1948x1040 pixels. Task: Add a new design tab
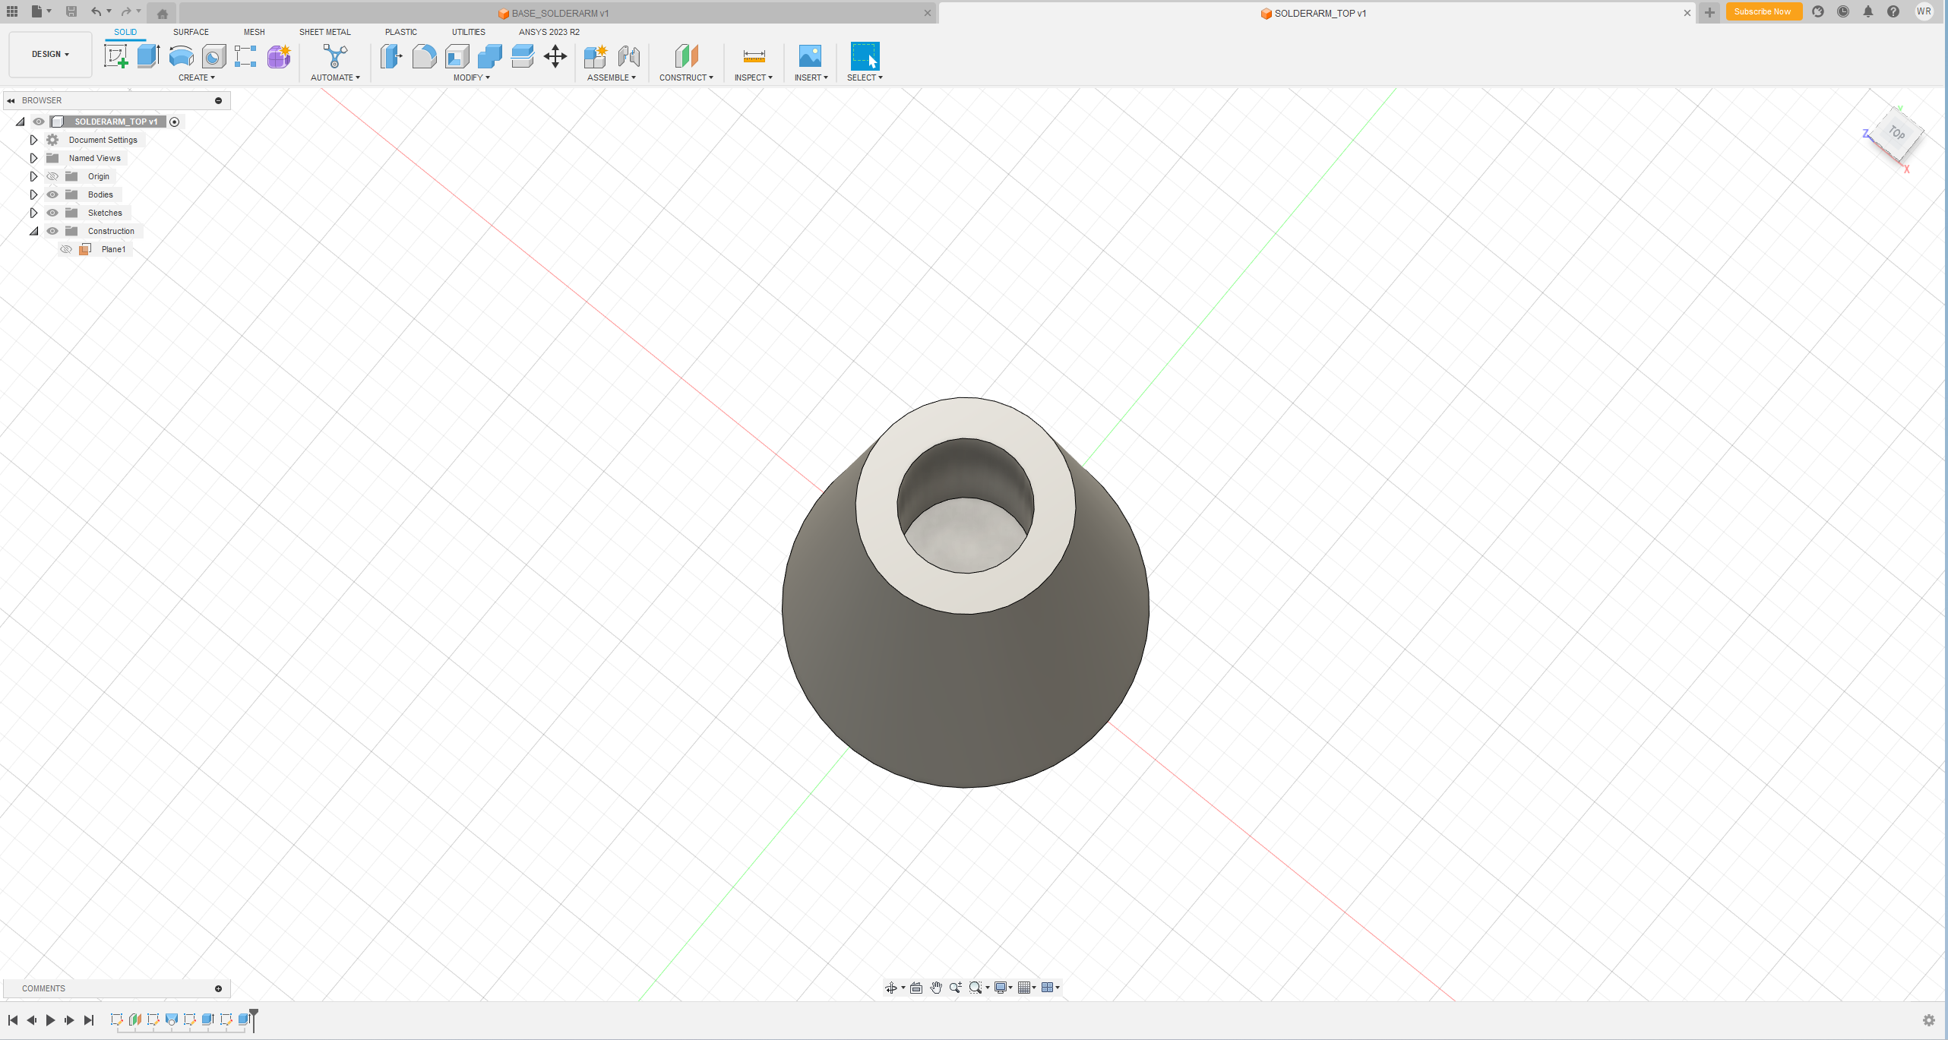(x=1709, y=12)
